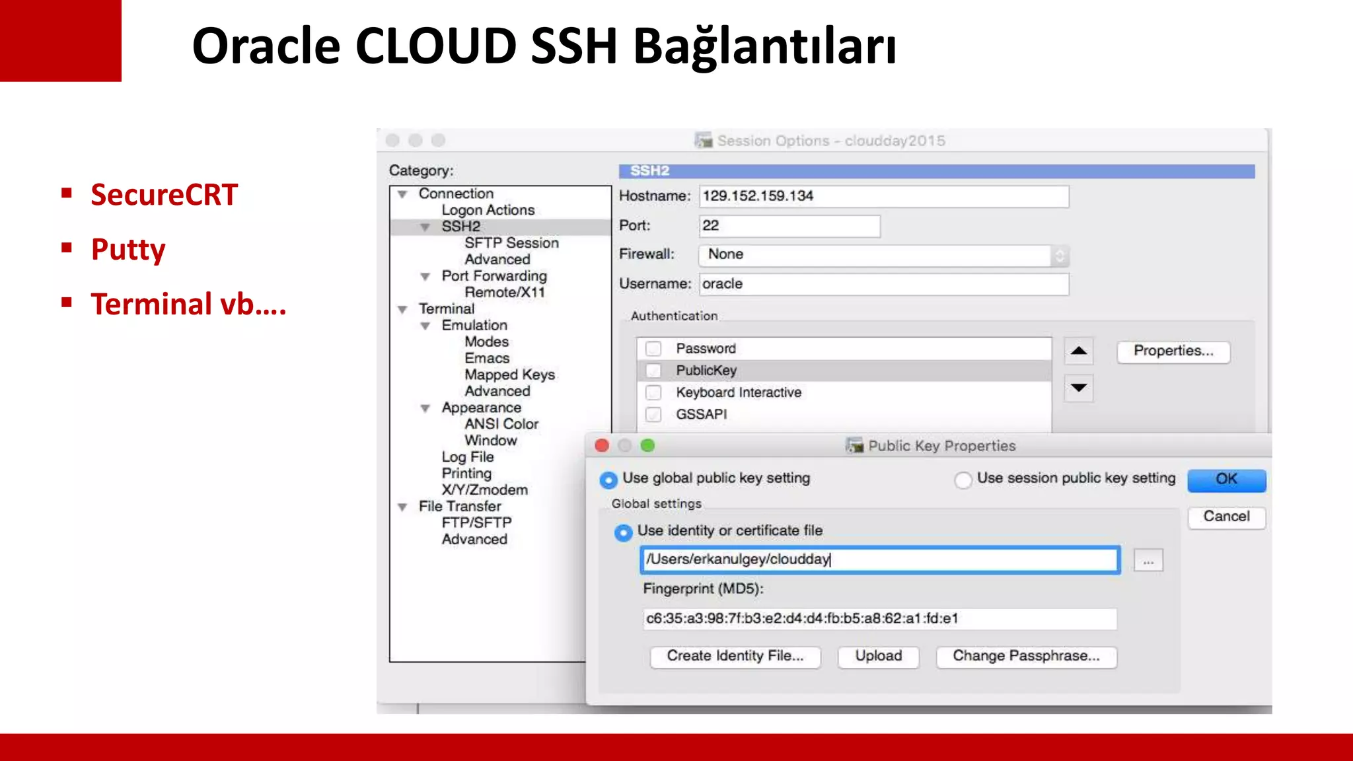Screen dimensions: 1353x761
Task: Select SFTP Session in category tree
Action: click(x=511, y=243)
